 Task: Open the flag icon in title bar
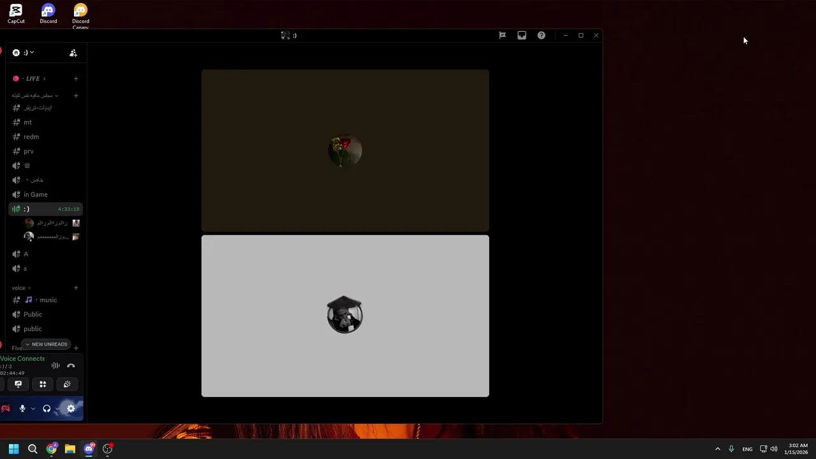502,36
